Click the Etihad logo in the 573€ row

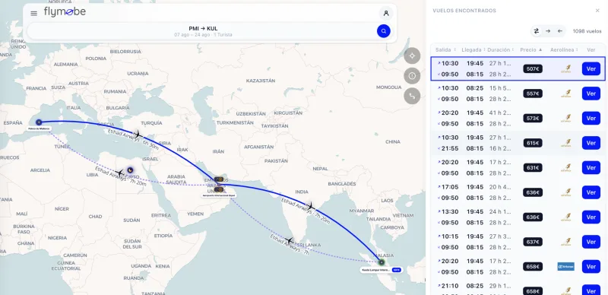(566, 119)
